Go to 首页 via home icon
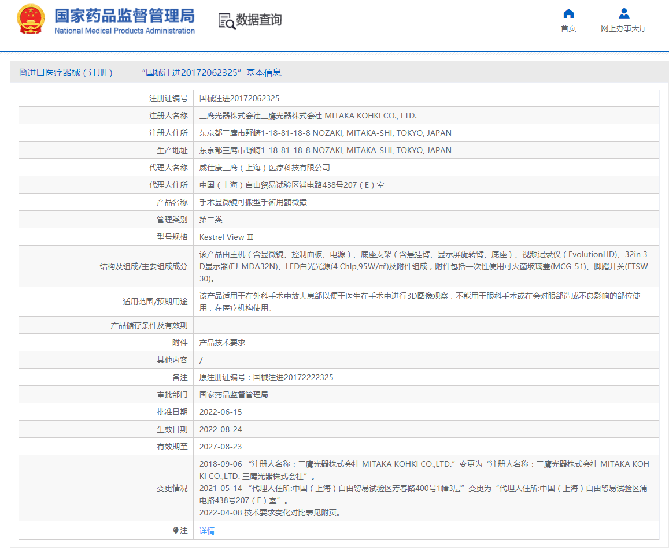 pos(568,14)
